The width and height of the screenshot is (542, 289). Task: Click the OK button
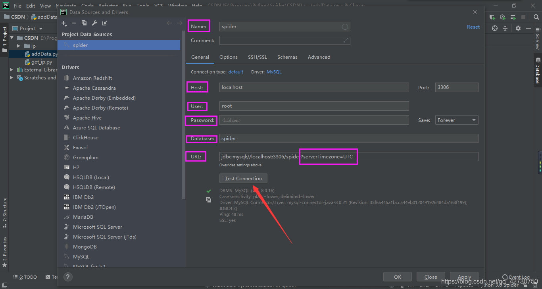coord(398,277)
